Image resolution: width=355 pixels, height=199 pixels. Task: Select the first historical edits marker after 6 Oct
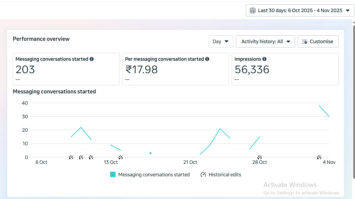[71, 157]
